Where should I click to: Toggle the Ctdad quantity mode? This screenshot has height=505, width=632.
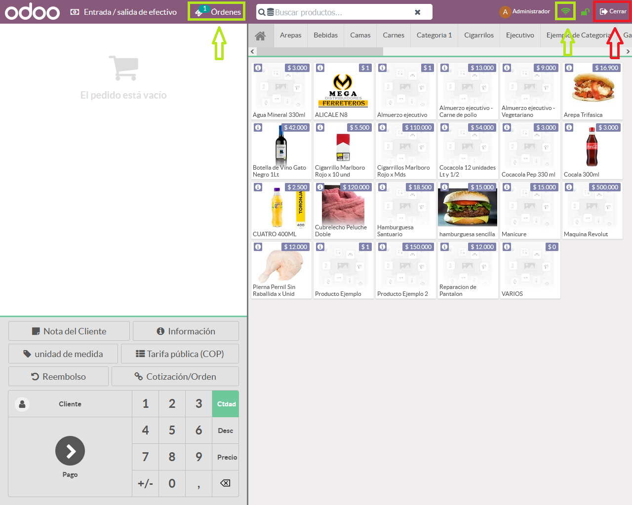[x=226, y=404]
